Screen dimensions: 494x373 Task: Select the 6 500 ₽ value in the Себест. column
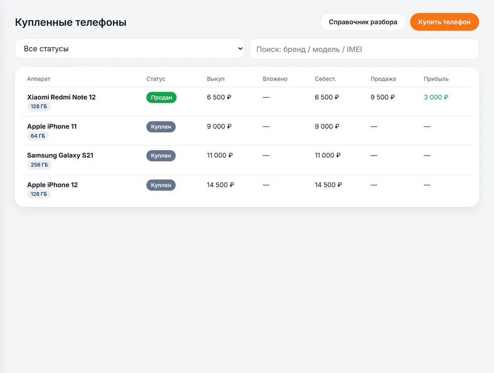(x=327, y=97)
